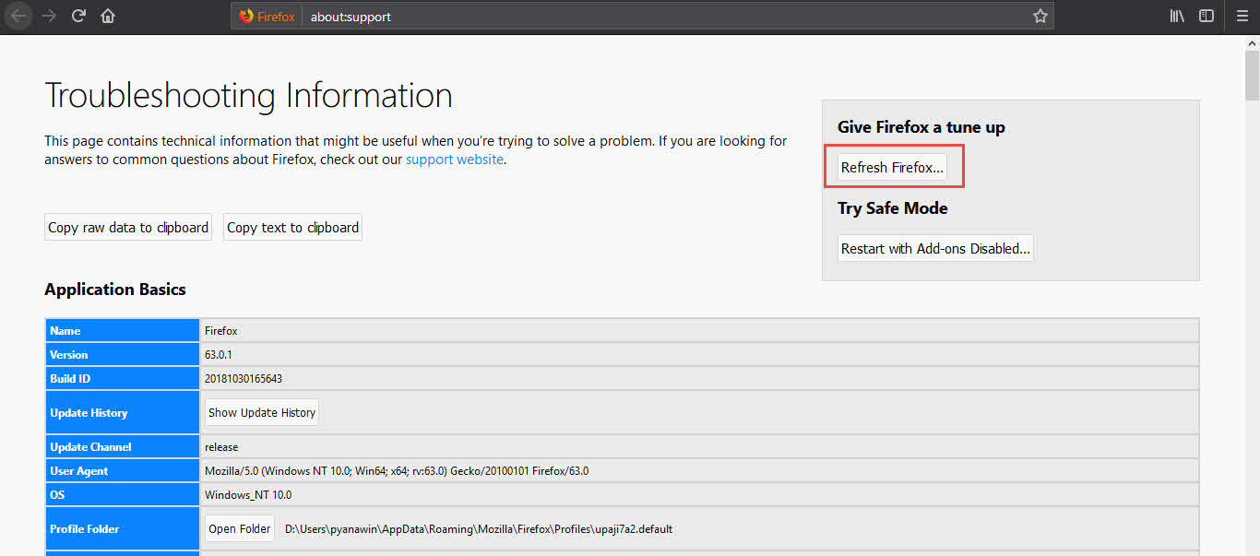This screenshot has width=1260, height=556.
Task: Open Folder for the profile directory
Action: pyautogui.click(x=240, y=528)
